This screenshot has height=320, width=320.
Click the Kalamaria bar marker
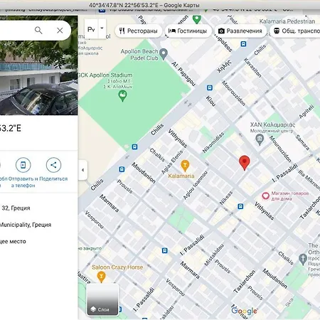(185, 166)
